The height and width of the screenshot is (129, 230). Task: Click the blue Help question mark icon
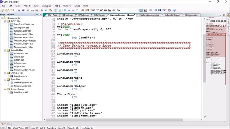[x=174, y=10]
